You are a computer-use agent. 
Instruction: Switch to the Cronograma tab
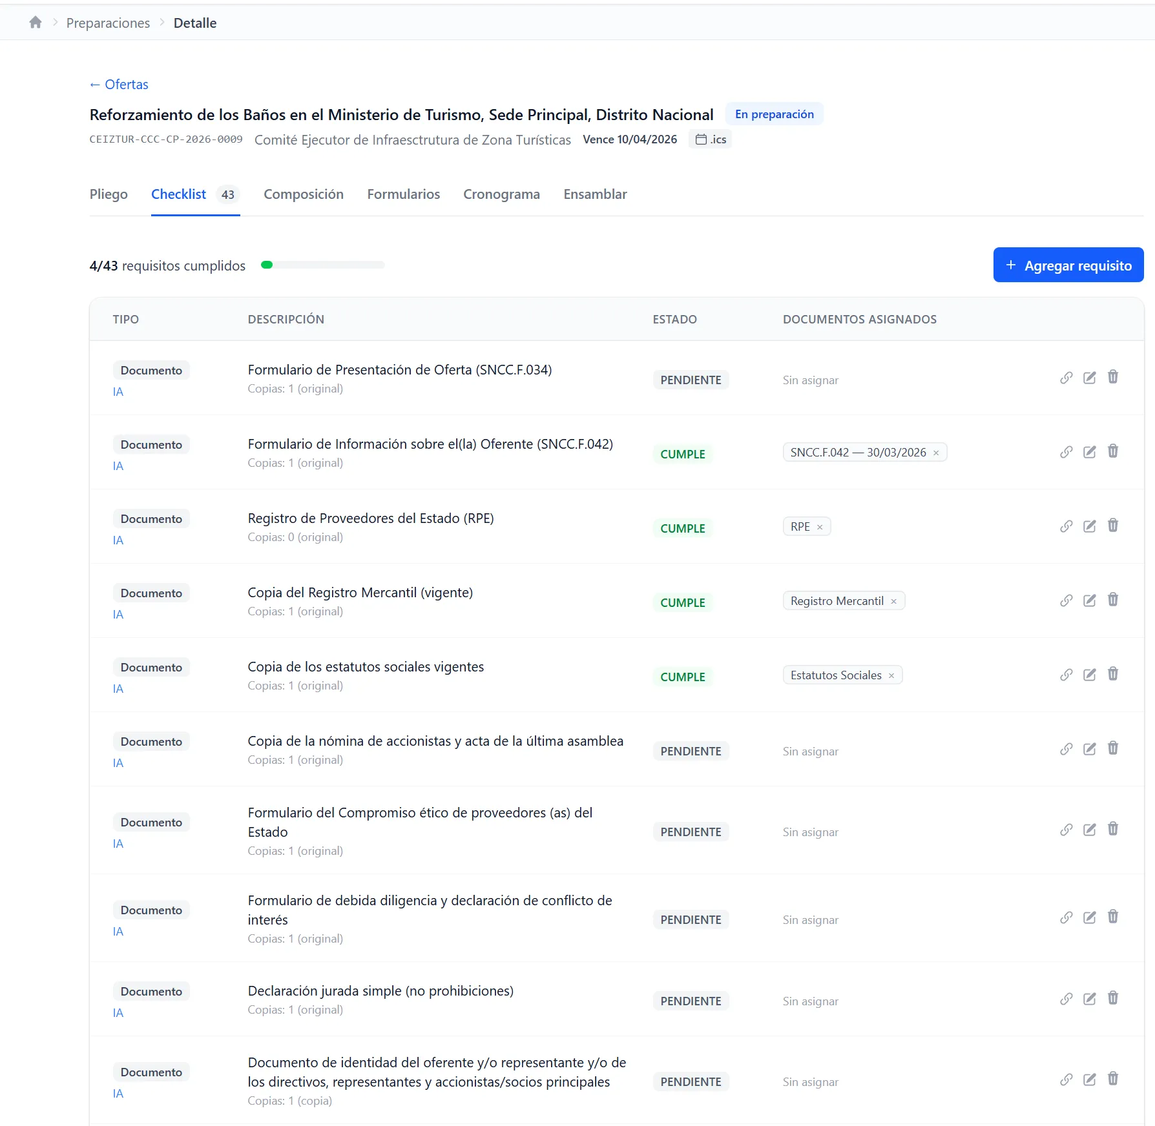pos(501,194)
